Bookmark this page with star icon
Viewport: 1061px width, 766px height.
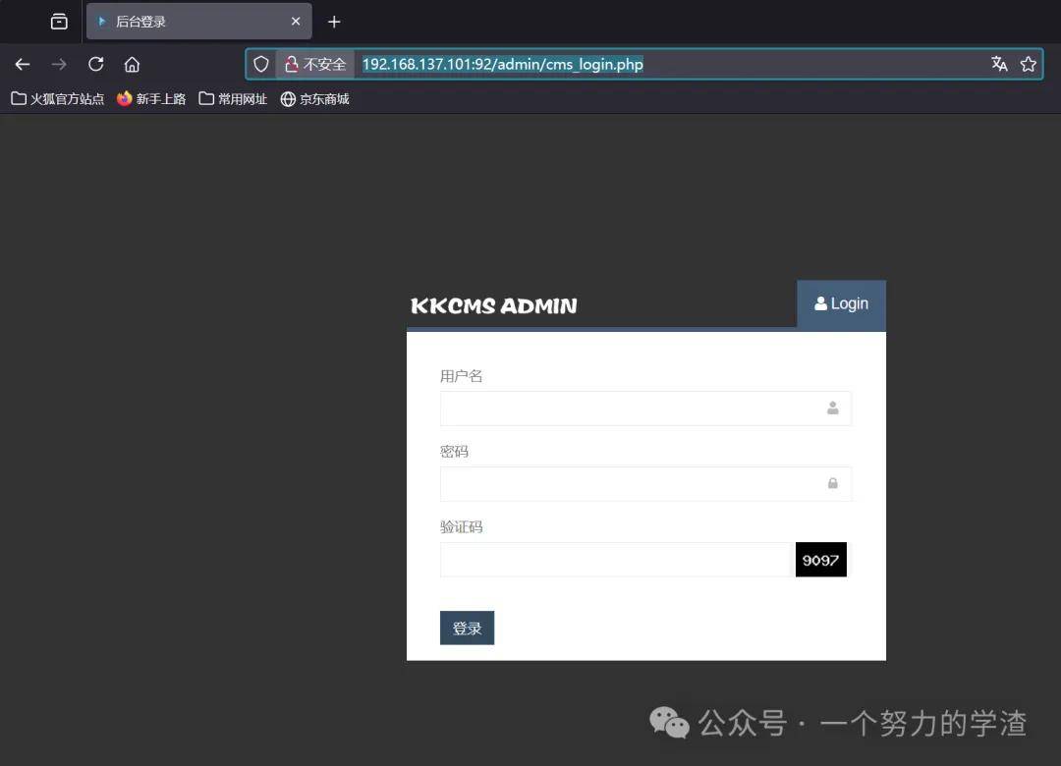click(x=1029, y=64)
